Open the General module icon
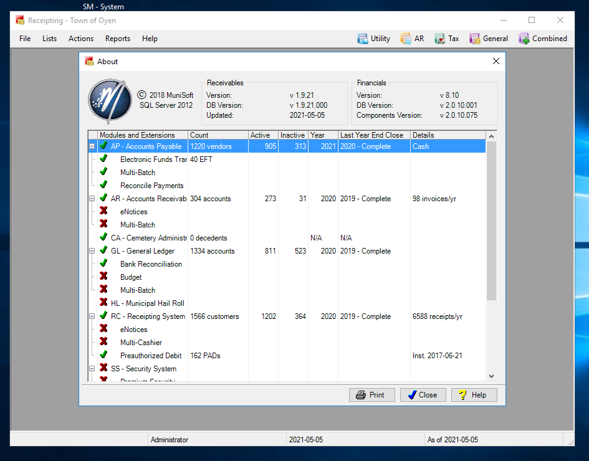 click(475, 39)
